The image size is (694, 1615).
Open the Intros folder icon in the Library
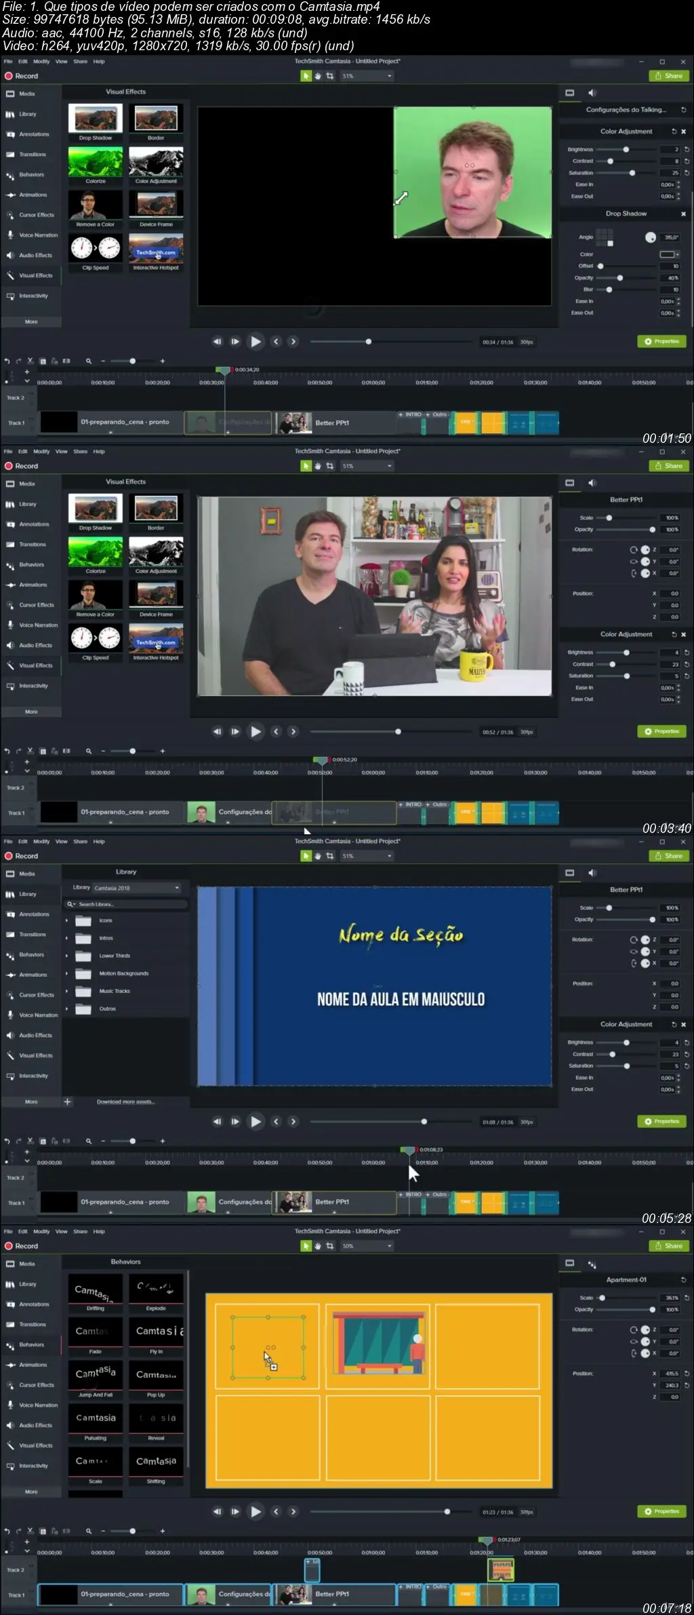pos(83,939)
